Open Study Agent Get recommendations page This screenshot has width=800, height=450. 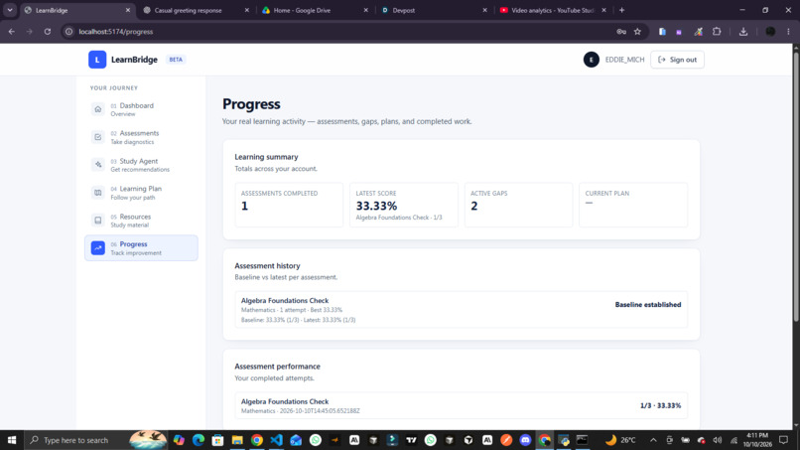141,165
